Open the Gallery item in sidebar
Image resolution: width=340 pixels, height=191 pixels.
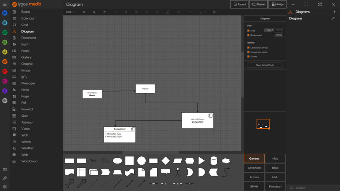[x=26, y=57]
